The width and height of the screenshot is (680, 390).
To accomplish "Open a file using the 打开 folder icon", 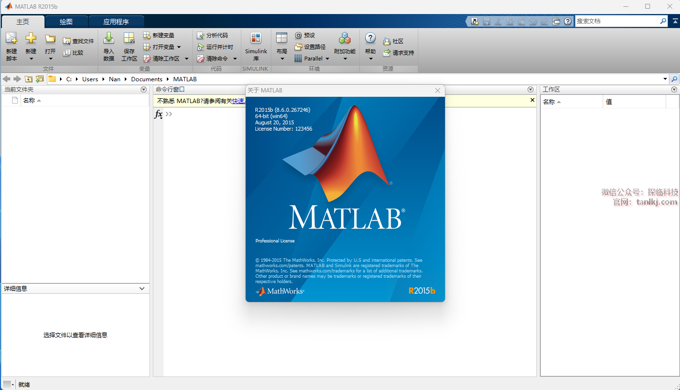I will pyautogui.click(x=50, y=38).
